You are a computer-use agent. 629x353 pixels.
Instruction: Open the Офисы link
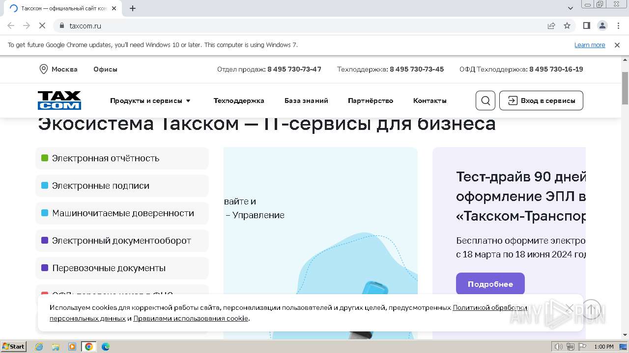click(105, 69)
